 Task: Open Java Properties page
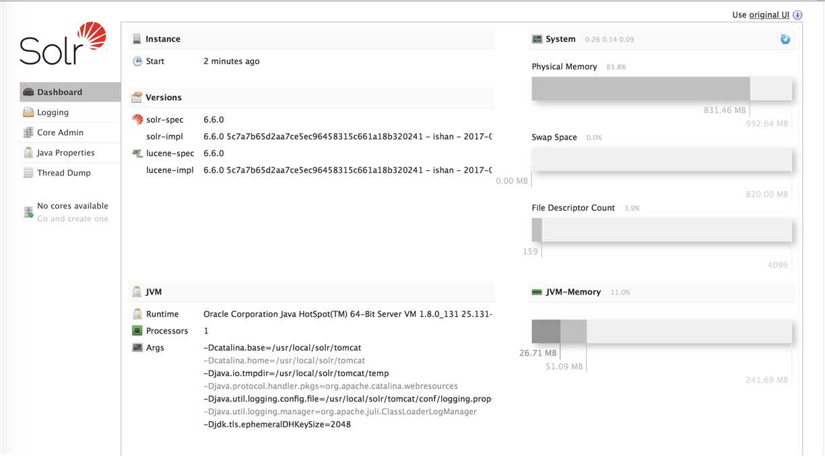[65, 153]
